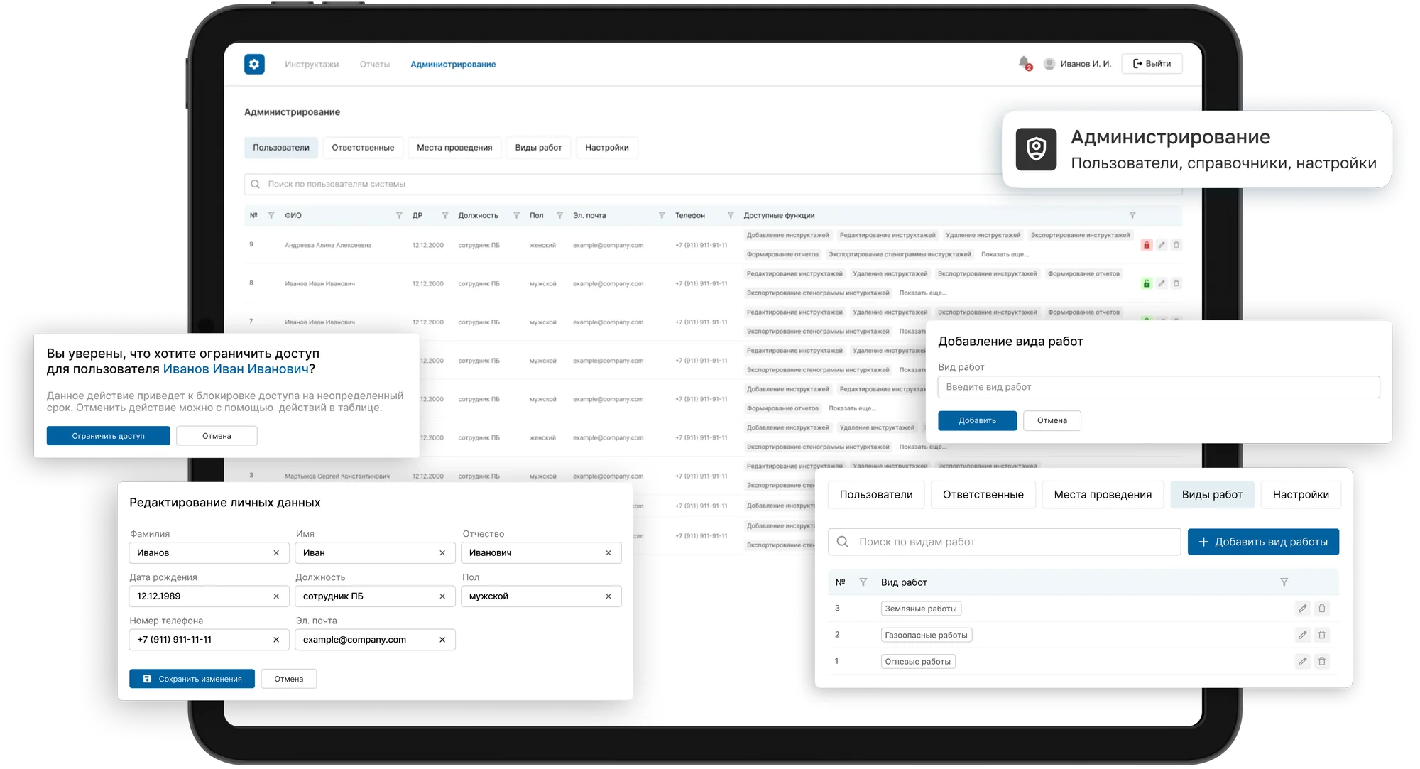Screen dimensions: 1420x769
Task: Click the Пол field мужской
Action: click(x=541, y=596)
